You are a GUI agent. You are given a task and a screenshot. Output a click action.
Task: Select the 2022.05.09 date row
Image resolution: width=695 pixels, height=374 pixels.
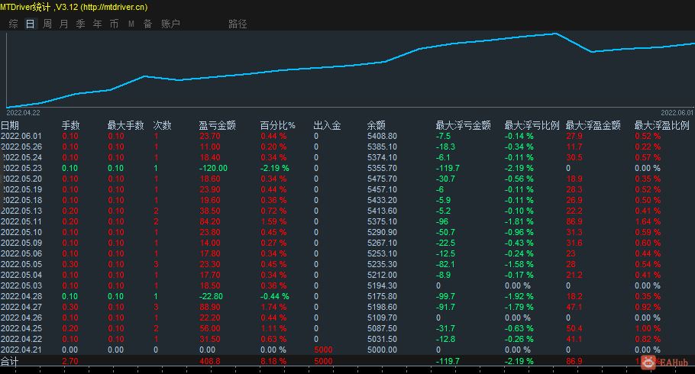21,243
